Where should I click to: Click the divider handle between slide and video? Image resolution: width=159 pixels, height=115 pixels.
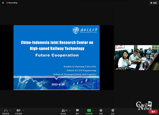[x=114, y=58]
